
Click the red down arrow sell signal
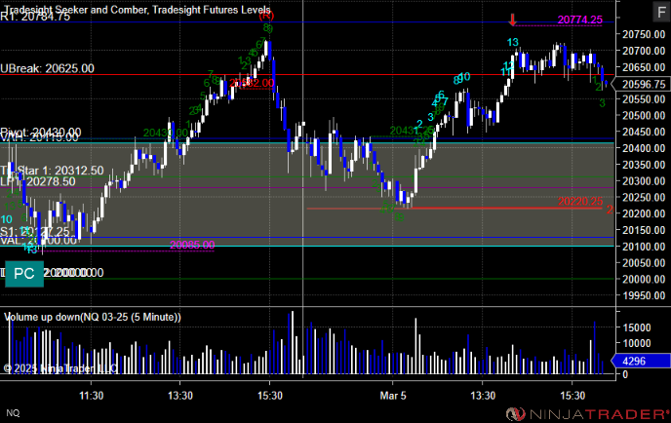click(x=513, y=19)
